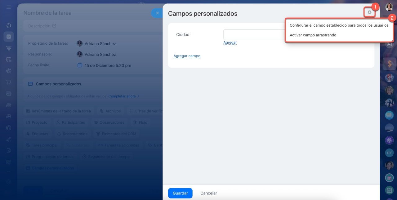The height and width of the screenshot is (200, 397).
Task: Click the 'Agregar campo' link
Action: coord(187,56)
